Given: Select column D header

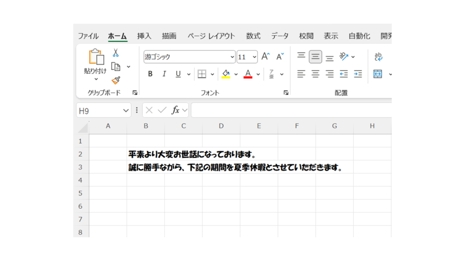Looking at the screenshot, I should click(221, 126).
